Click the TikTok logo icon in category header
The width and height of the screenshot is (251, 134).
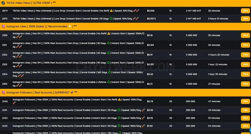tap(3, 3)
